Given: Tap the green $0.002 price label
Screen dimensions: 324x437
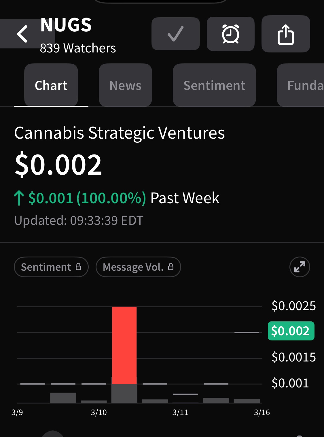Looking at the screenshot, I should pyautogui.click(x=291, y=331).
